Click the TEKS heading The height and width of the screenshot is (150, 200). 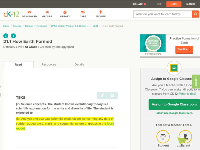point(21,97)
